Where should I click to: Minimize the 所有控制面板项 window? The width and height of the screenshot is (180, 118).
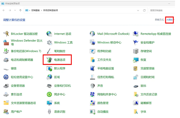(169, 4)
